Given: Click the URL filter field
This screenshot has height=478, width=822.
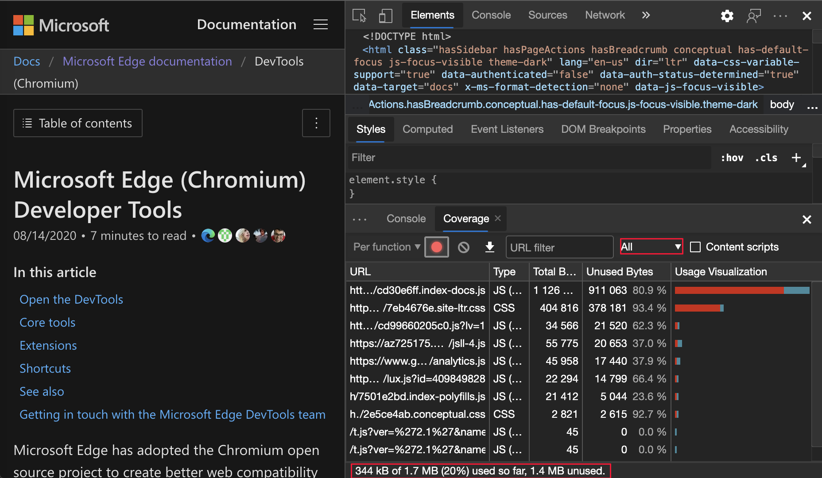Looking at the screenshot, I should [559, 247].
